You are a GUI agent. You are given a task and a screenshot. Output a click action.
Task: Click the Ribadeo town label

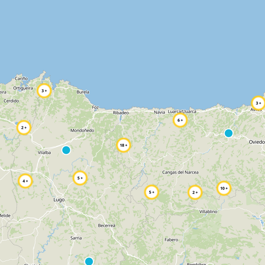(x=121, y=113)
